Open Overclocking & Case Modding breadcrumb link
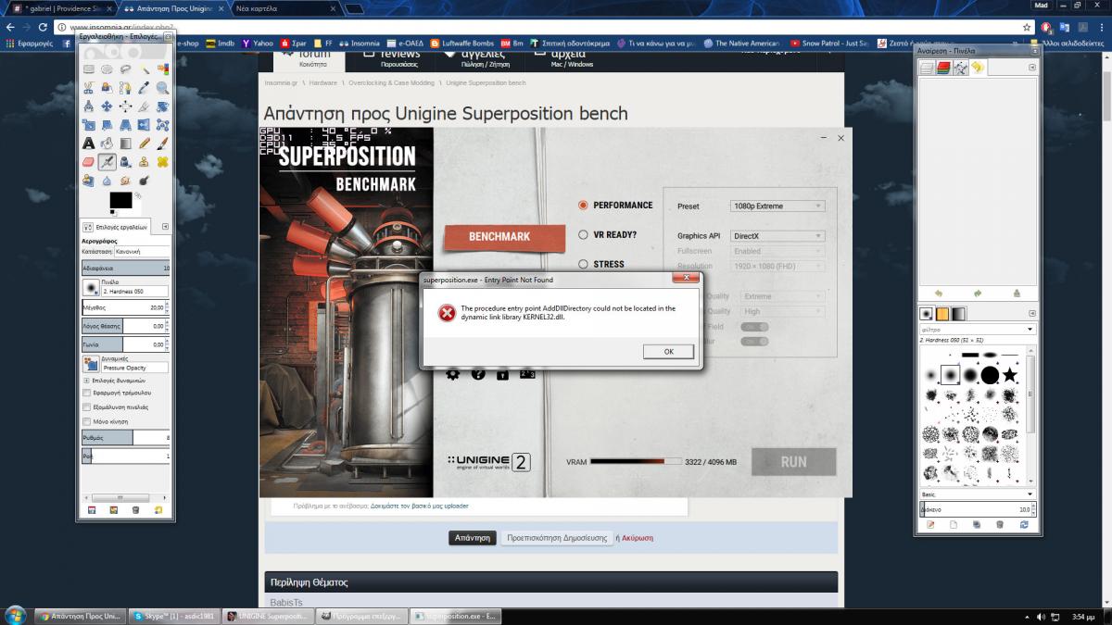Viewport: 1112px width, 625px height. click(x=391, y=82)
